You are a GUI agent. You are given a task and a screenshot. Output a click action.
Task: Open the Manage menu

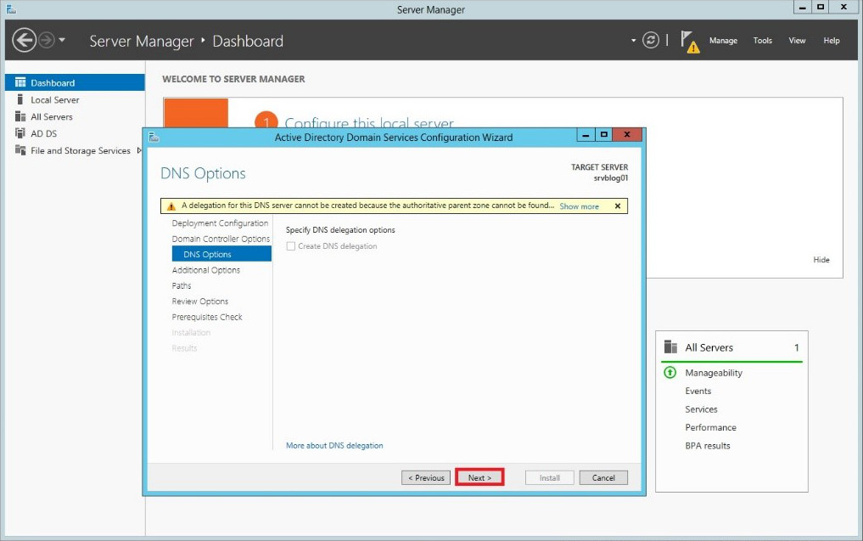[723, 40]
